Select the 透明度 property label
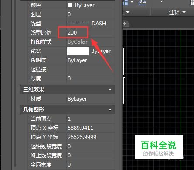Image resolution: width=194 pixels, height=170 pixels. (x=38, y=60)
